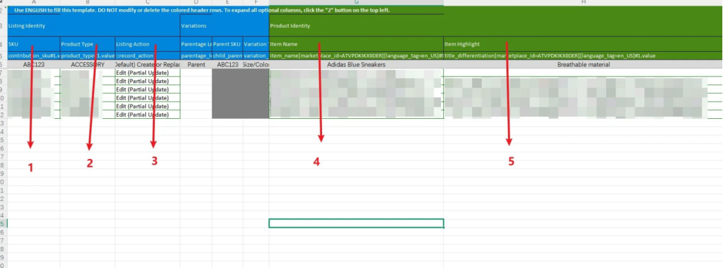Click the Create or Replace listing action cell

[147, 65]
